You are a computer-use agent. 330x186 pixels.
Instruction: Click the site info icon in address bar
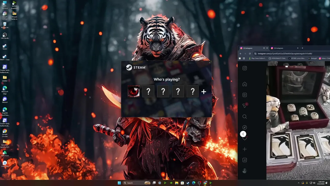pyautogui.click(x=255, y=53)
